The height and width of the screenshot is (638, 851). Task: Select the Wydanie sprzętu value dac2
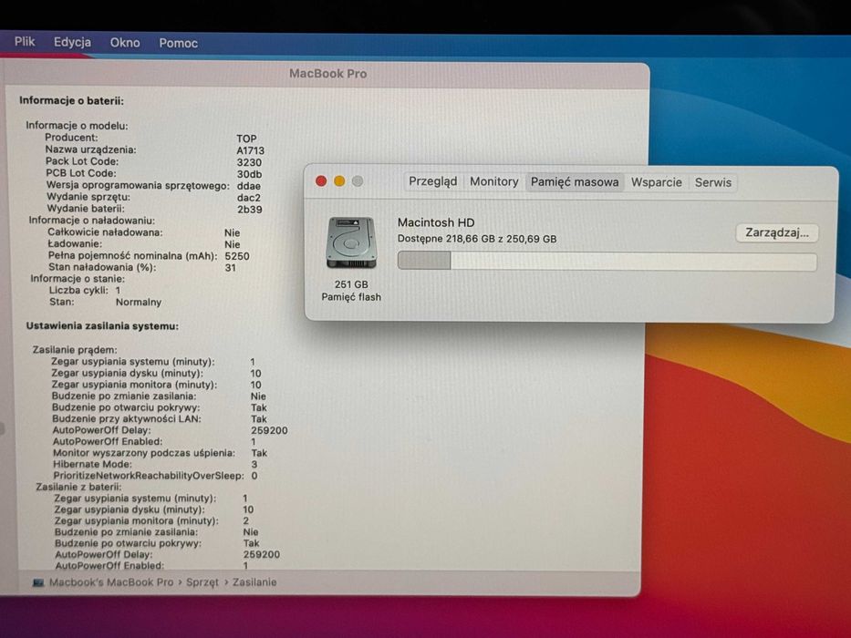(249, 198)
